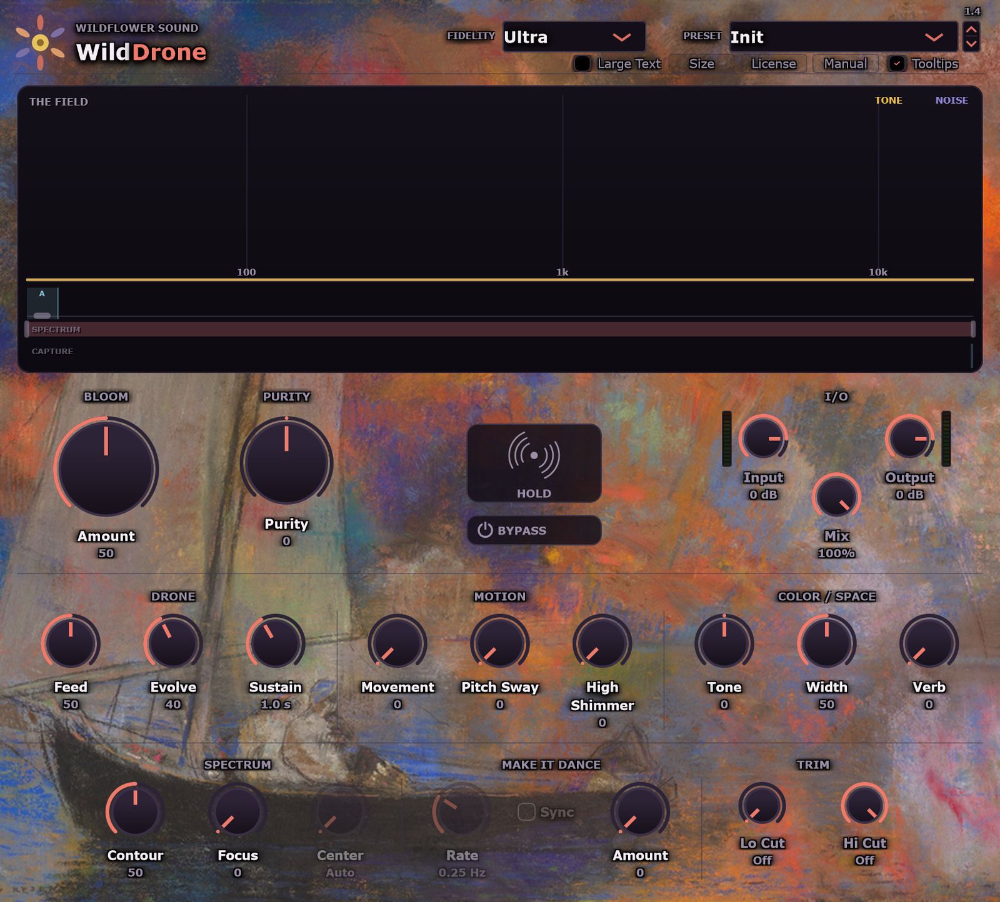
Task: Click the Make It Dance Amount knob
Action: [x=640, y=811]
